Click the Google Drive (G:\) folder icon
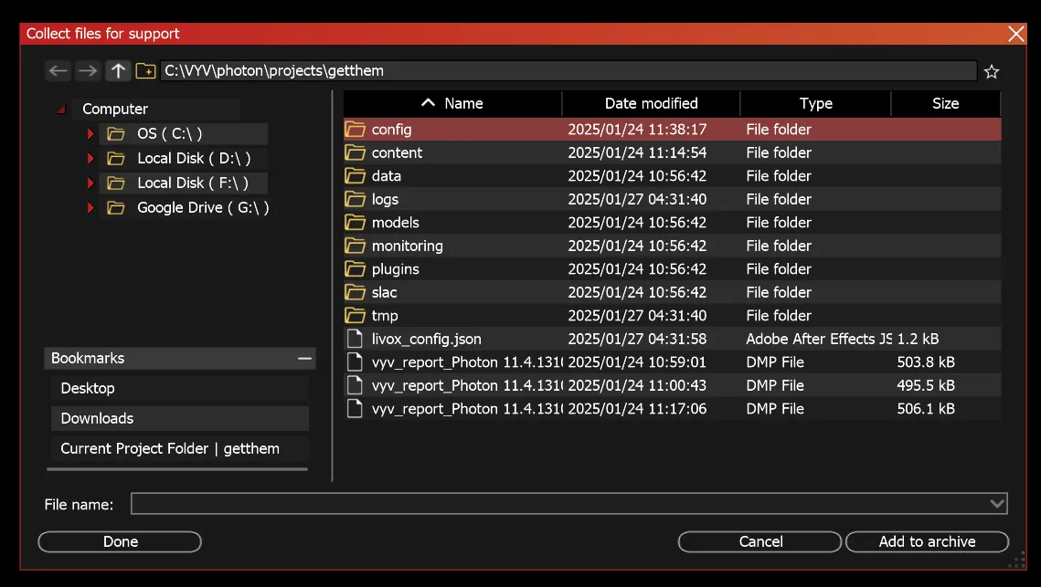Image resolution: width=1041 pixels, height=587 pixels. (x=116, y=207)
